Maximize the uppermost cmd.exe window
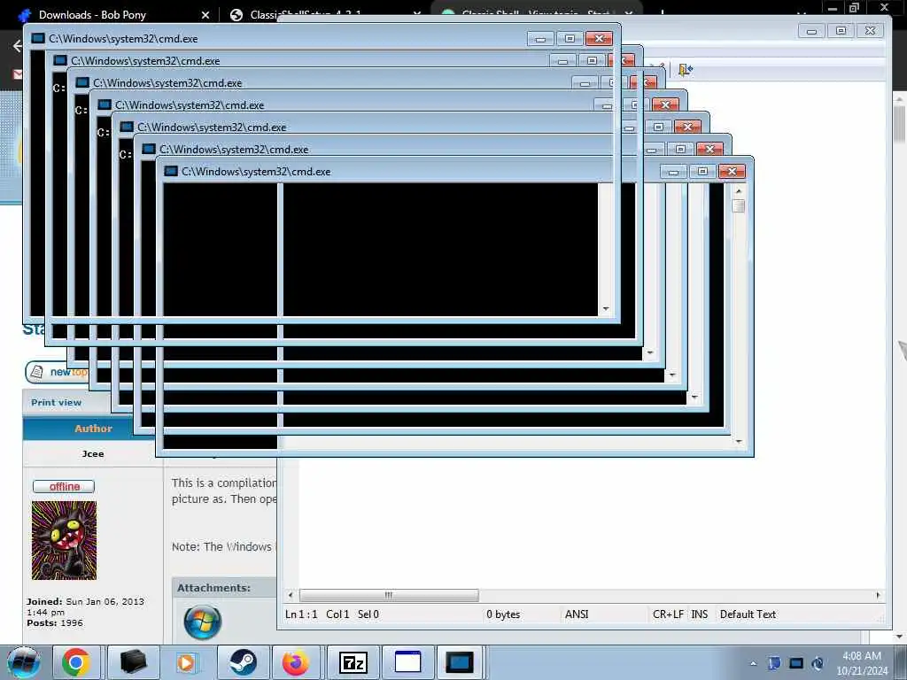 (570, 39)
